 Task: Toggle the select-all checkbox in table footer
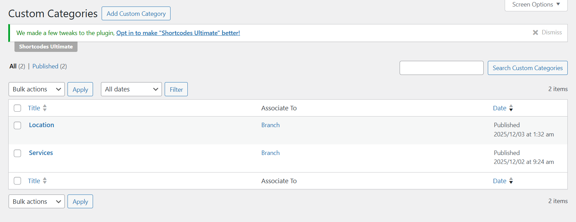(18, 181)
